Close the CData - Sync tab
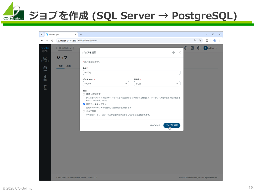 pos(76,34)
